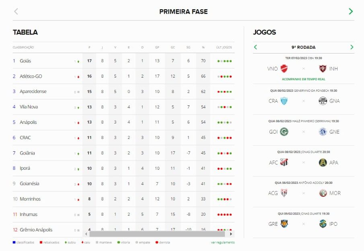Click the Aparecidense team crest
Image resolution: width=364 pixels, height=251 pixels.
tap(323, 163)
